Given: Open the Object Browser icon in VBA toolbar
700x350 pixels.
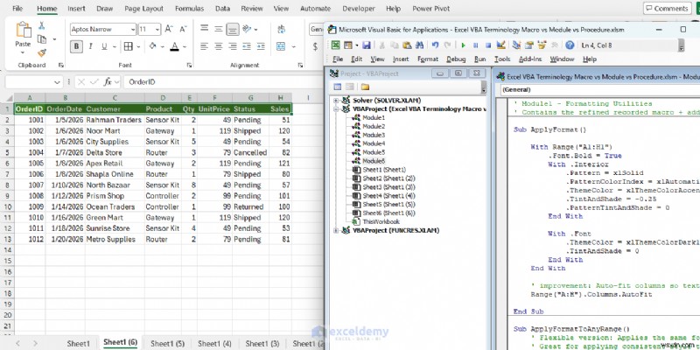Looking at the screenshot, I should pyautogui.click(x=542, y=45).
